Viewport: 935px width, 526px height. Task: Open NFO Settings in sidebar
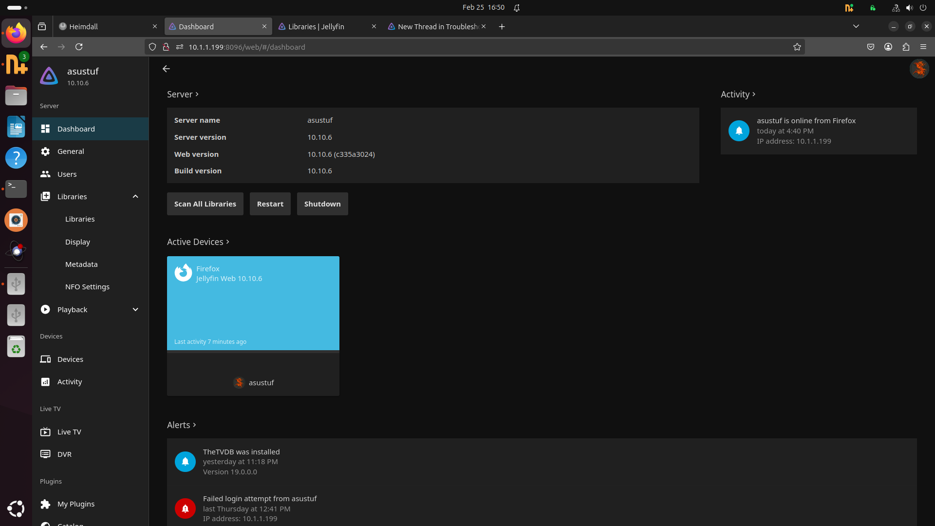[87, 287]
